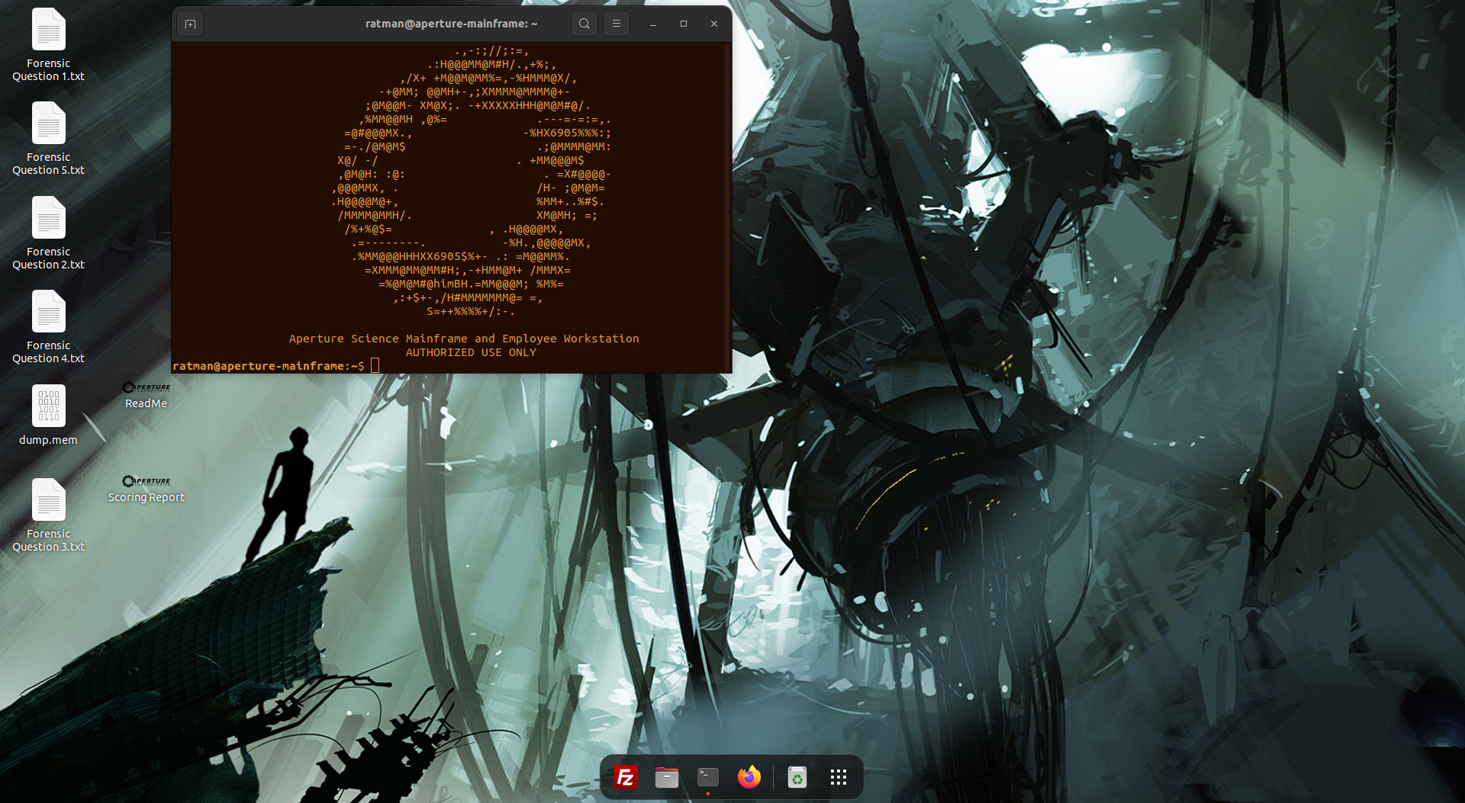Open the Files manager in dock
This screenshot has width=1465, height=803.
coord(666,777)
